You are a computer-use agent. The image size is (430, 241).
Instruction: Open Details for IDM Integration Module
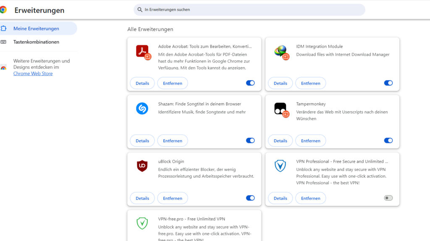[280, 83]
